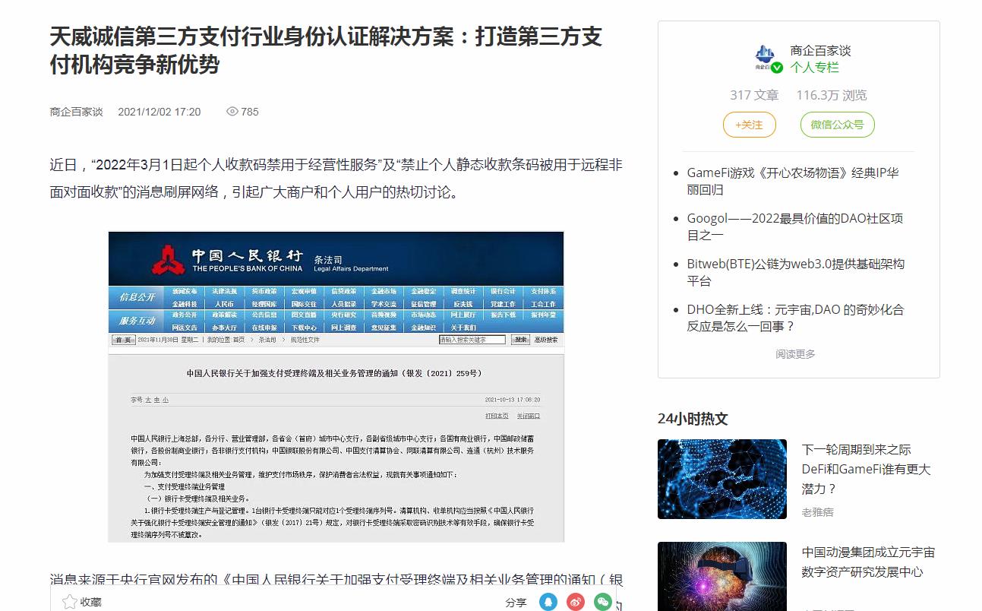Viewport: 982px width, 611px height.
Task: Click the QQ share icon
Action: [x=548, y=602]
